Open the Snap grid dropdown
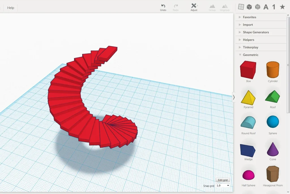The height and width of the screenshot is (194, 290). [223, 185]
